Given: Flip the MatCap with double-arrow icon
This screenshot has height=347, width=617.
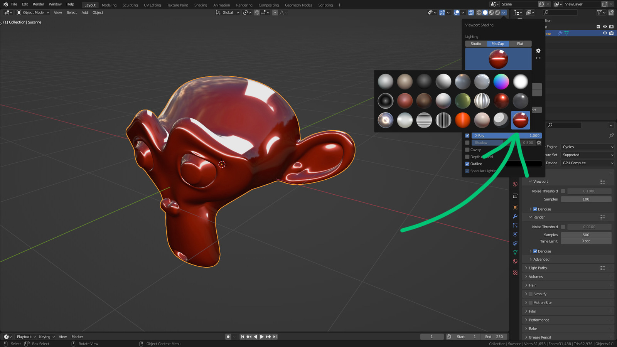Looking at the screenshot, I should coord(538,58).
